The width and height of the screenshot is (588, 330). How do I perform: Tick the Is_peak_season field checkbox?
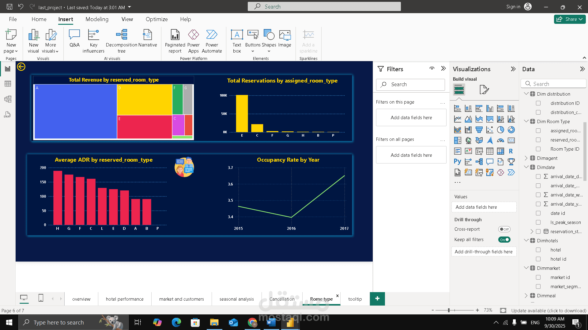tap(538, 222)
